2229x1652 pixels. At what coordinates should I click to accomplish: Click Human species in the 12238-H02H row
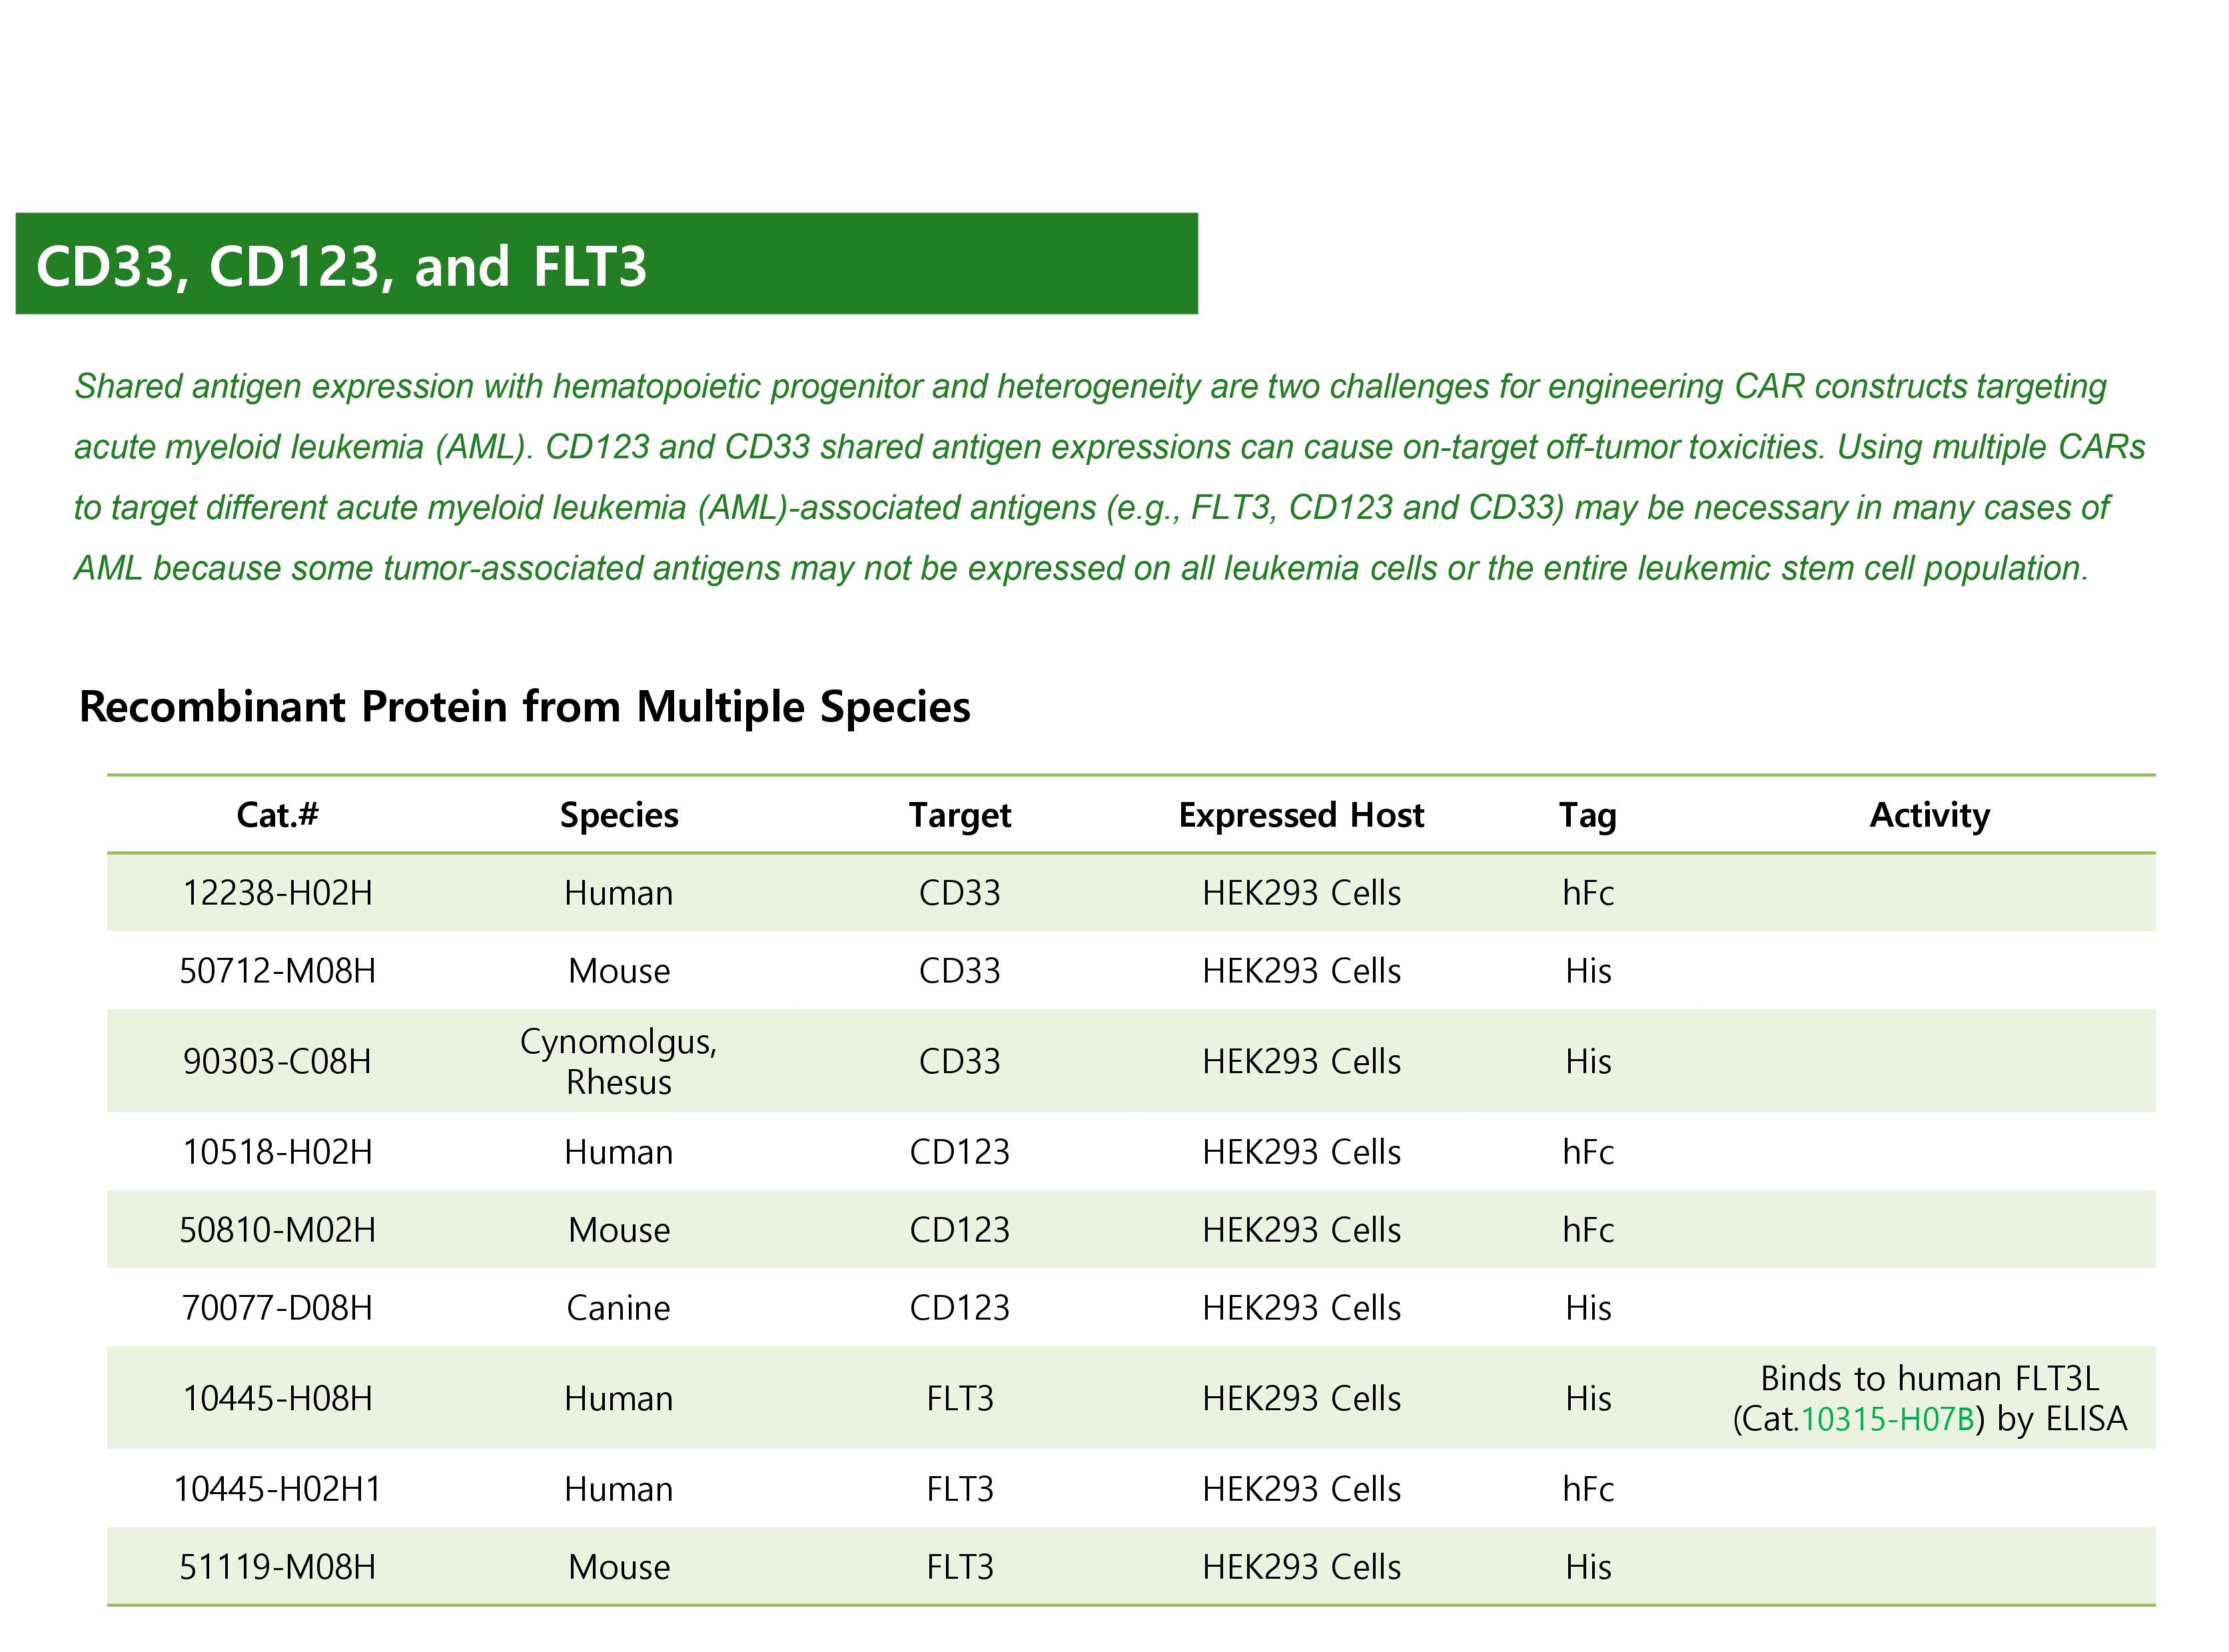pyautogui.click(x=619, y=893)
